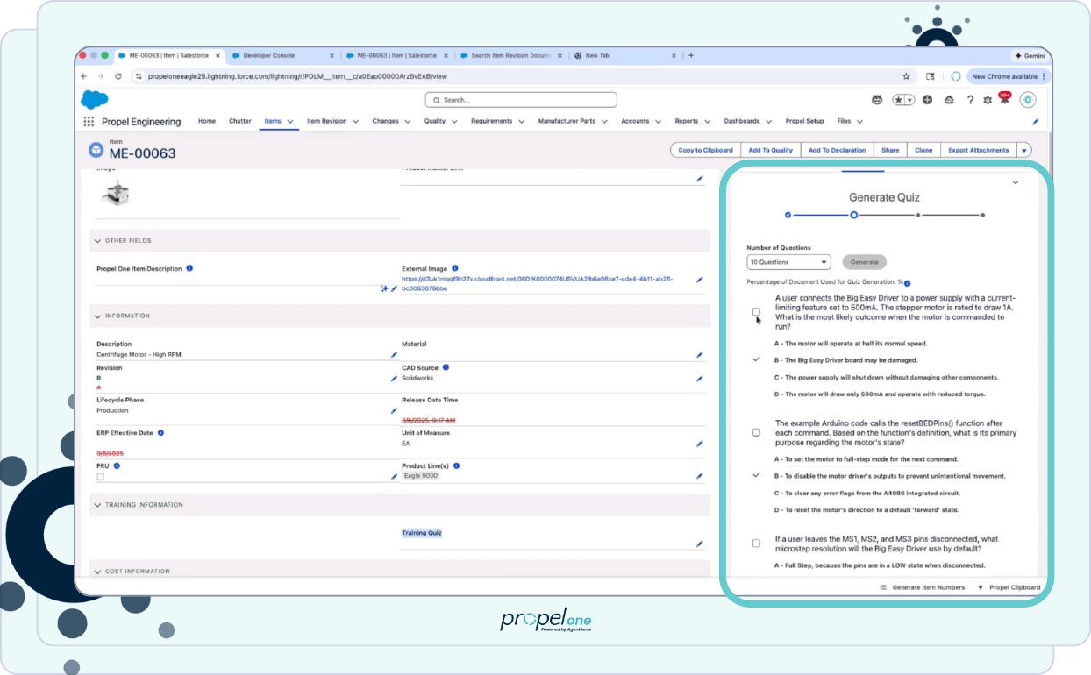Show info for Percentage of Document Used
Screen dimensions: 1091x675
click(907, 284)
